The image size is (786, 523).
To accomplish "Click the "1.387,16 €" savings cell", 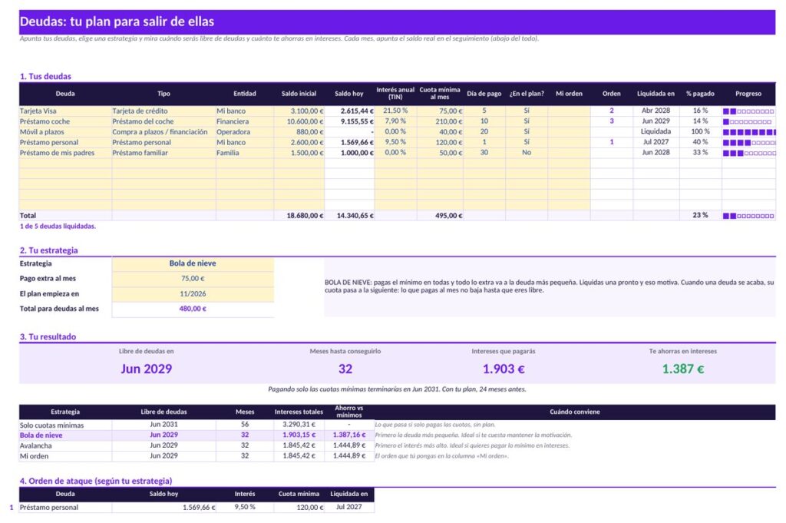I will [x=349, y=435].
